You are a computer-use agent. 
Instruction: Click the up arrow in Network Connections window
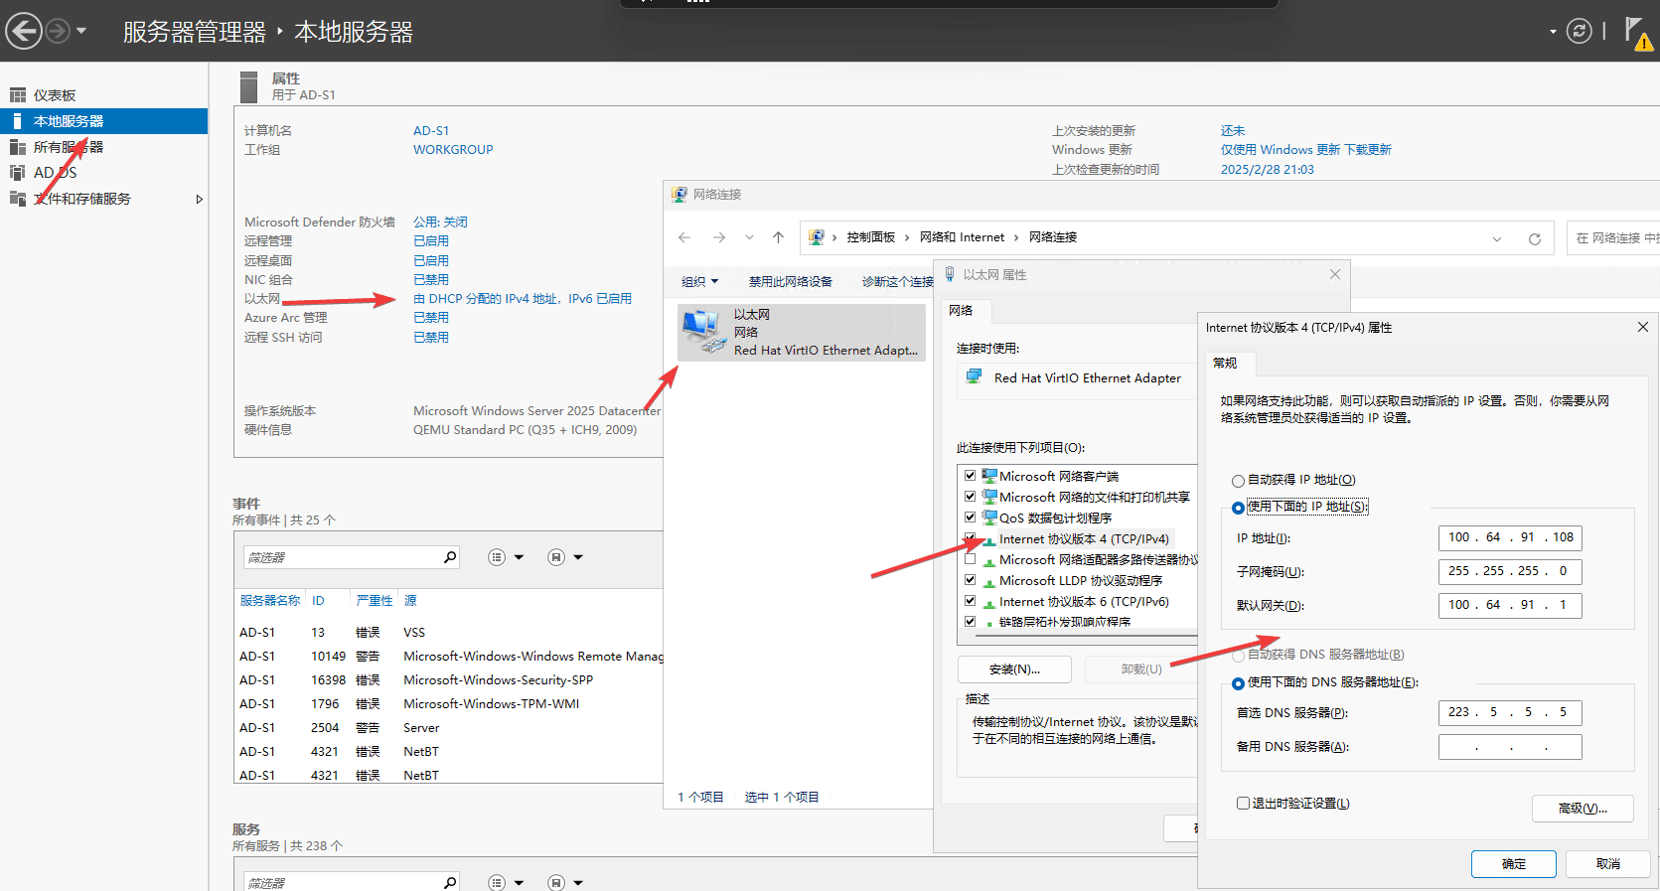tap(778, 237)
